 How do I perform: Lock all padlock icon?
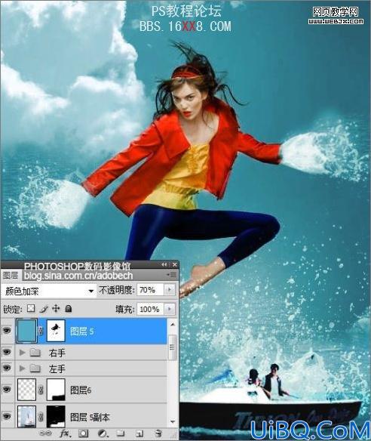[69, 309]
